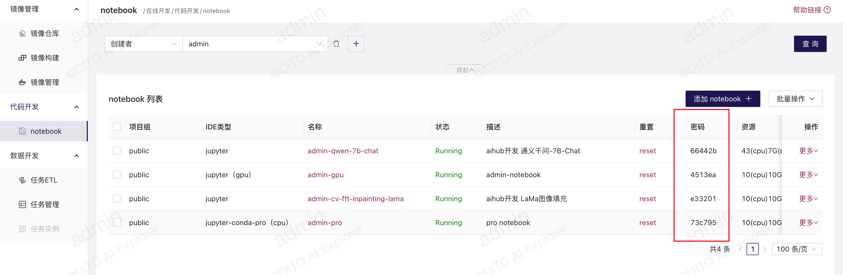Click the 任务实例 sidebar icon
The image size is (843, 275).
tap(22, 229)
